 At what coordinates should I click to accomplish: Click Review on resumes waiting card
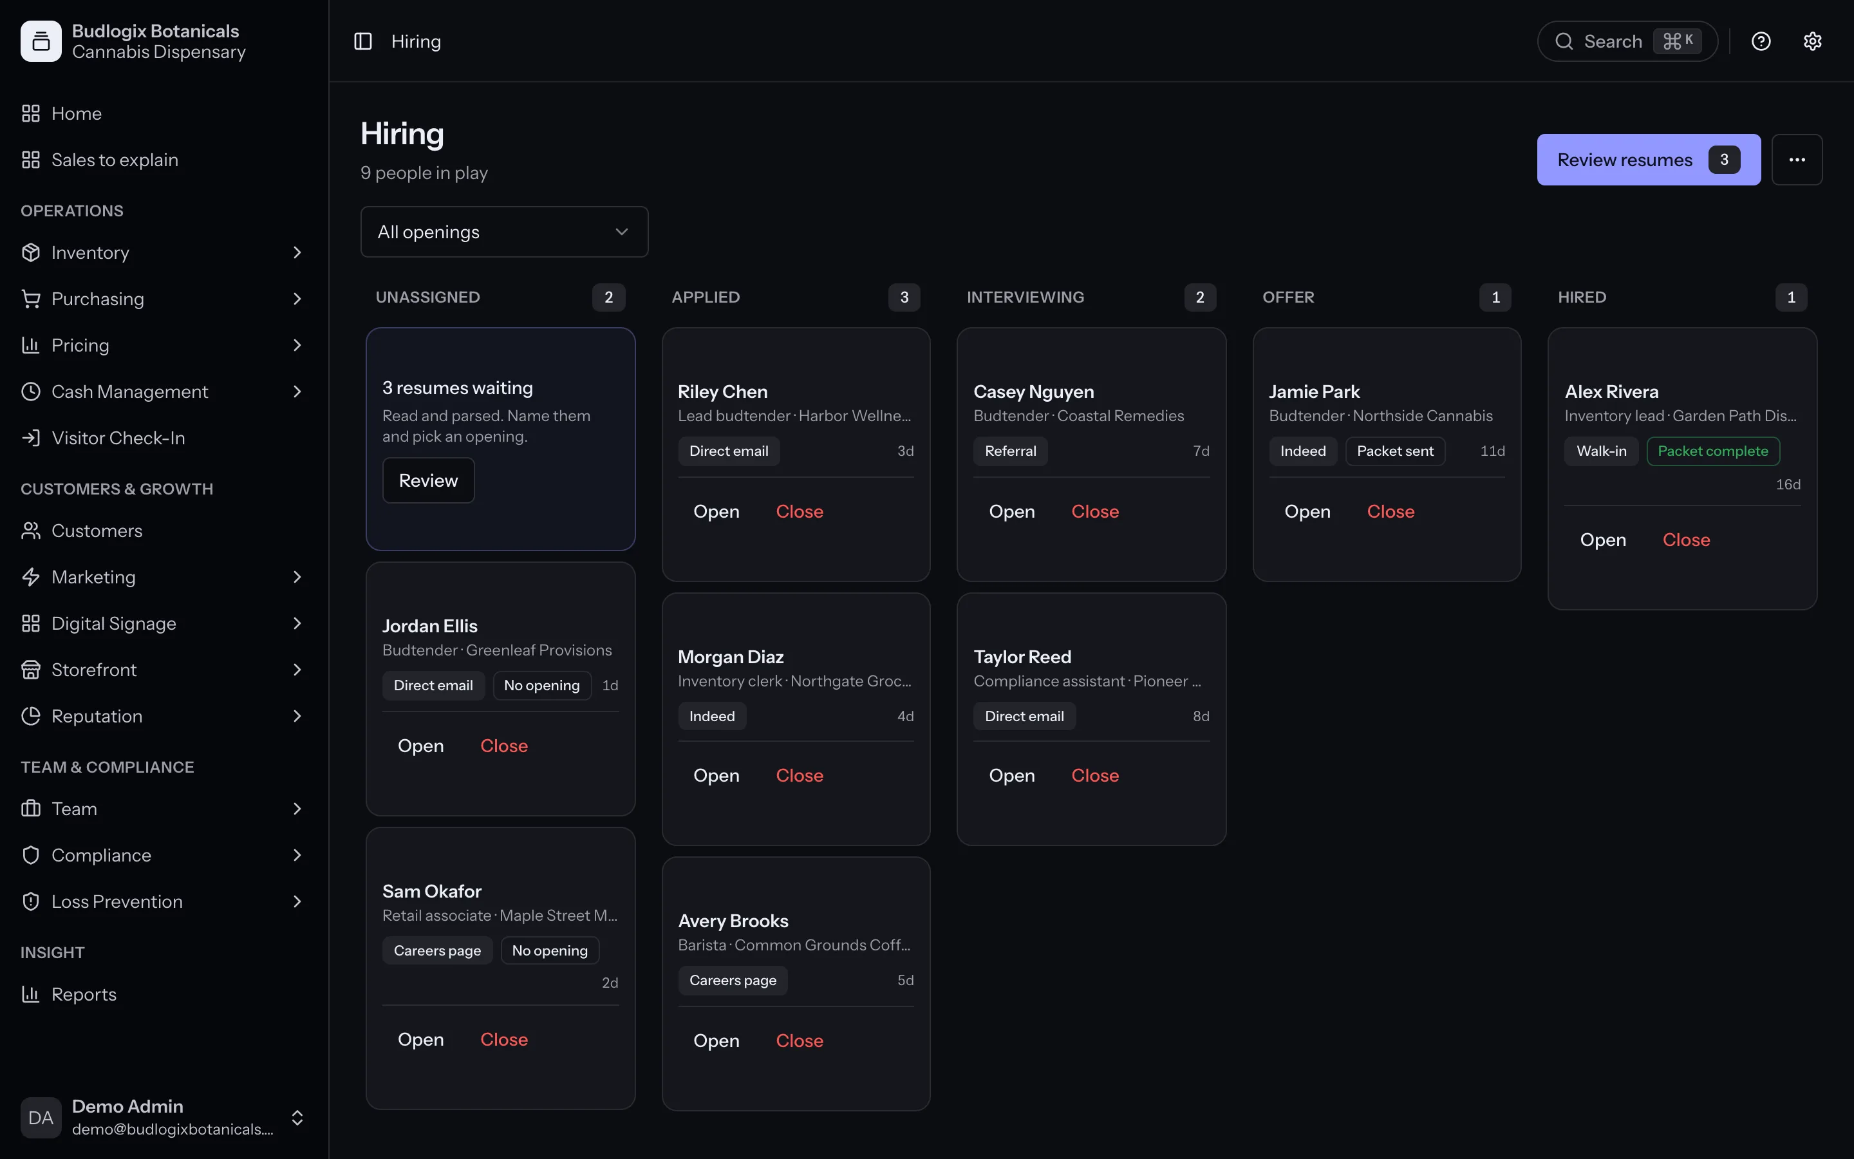[428, 480]
